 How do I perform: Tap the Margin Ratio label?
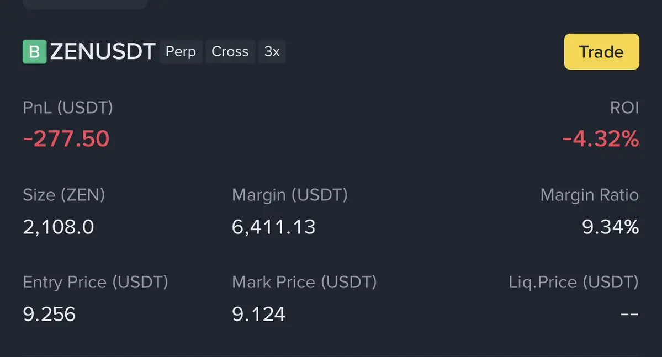click(589, 195)
